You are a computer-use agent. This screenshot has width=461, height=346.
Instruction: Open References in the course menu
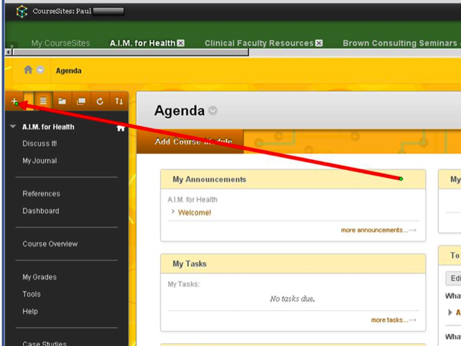click(42, 194)
